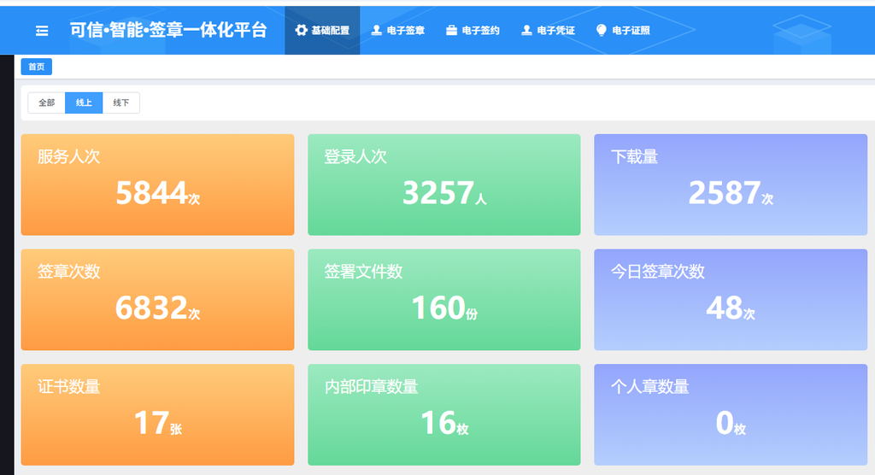The height and width of the screenshot is (475, 875).
Task: Click the 17 certificate count value
Action: click(x=152, y=423)
